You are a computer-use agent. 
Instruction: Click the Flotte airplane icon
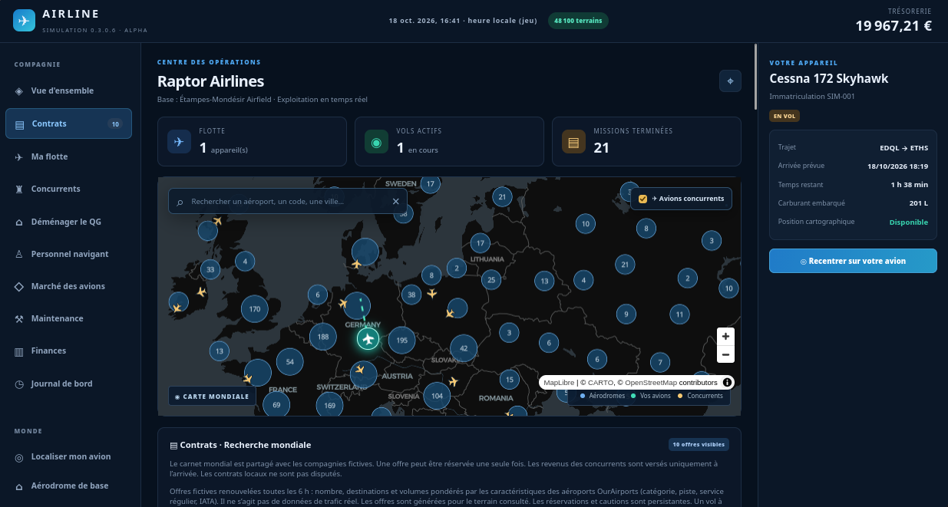click(179, 141)
